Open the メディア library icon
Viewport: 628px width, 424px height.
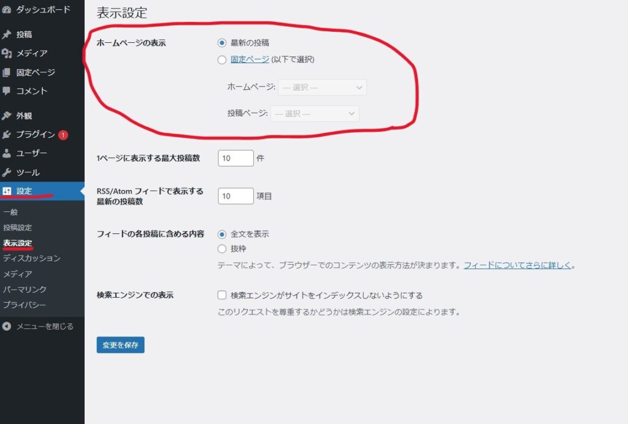tap(7, 53)
